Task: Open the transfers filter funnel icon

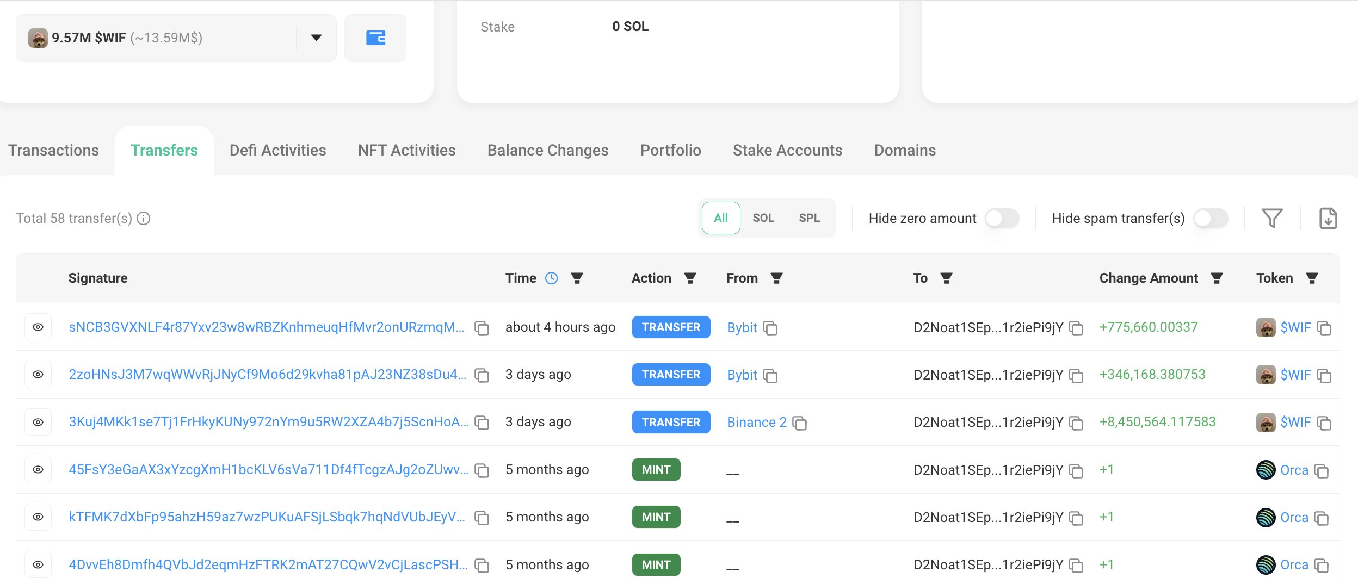Action: [x=1272, y=219]
